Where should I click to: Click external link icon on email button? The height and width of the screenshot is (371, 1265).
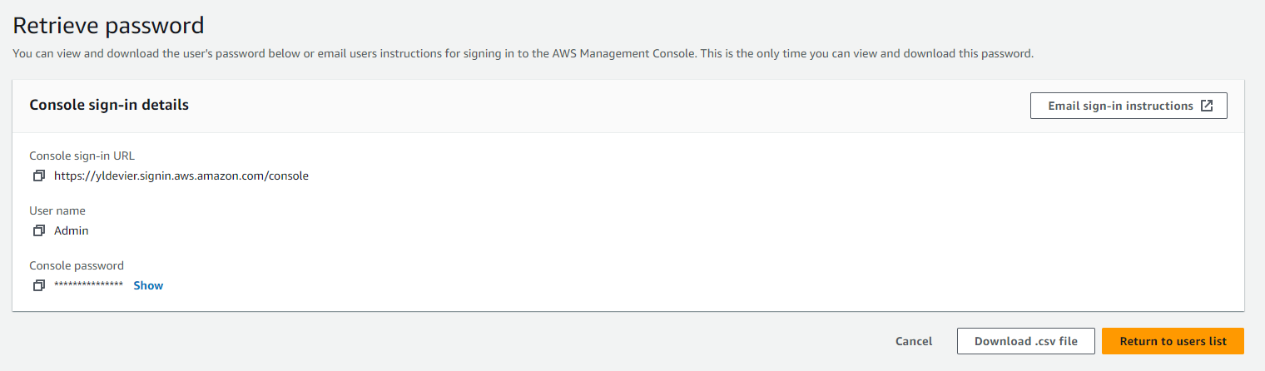[x=1207, y=106]
